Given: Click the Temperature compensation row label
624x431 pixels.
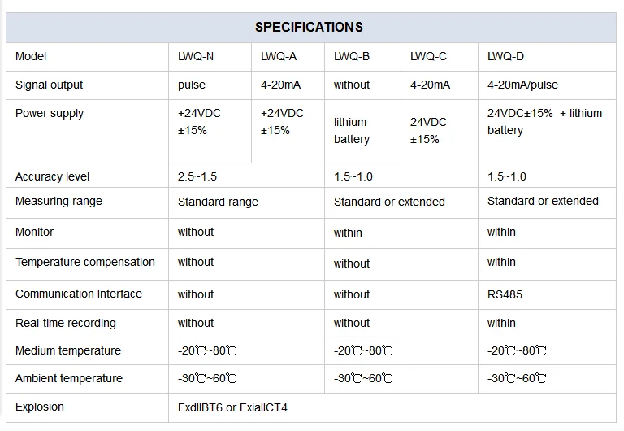Looking at the screenshot, I should (x=85, y=262).
